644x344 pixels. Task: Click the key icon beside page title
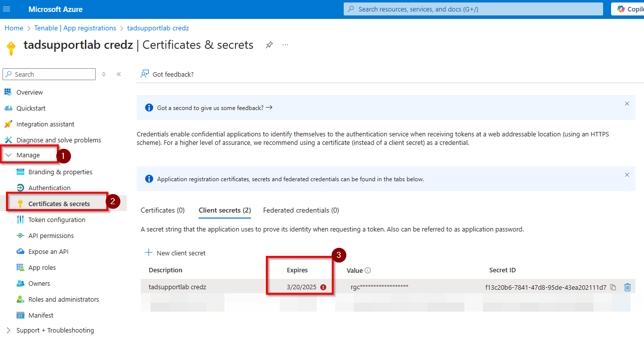11,48
